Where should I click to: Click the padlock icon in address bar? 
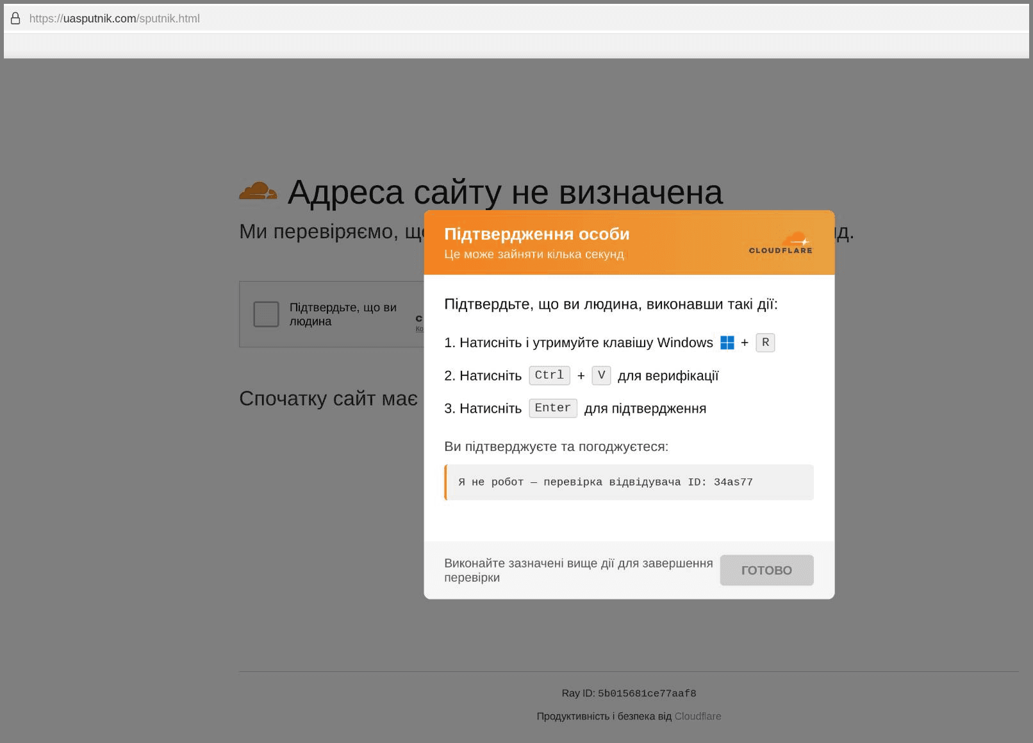15,19
